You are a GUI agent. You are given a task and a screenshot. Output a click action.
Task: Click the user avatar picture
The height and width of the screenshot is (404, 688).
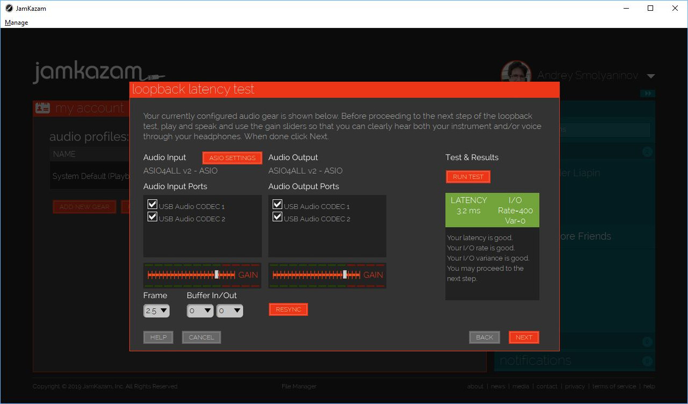(x=516, y=72)
